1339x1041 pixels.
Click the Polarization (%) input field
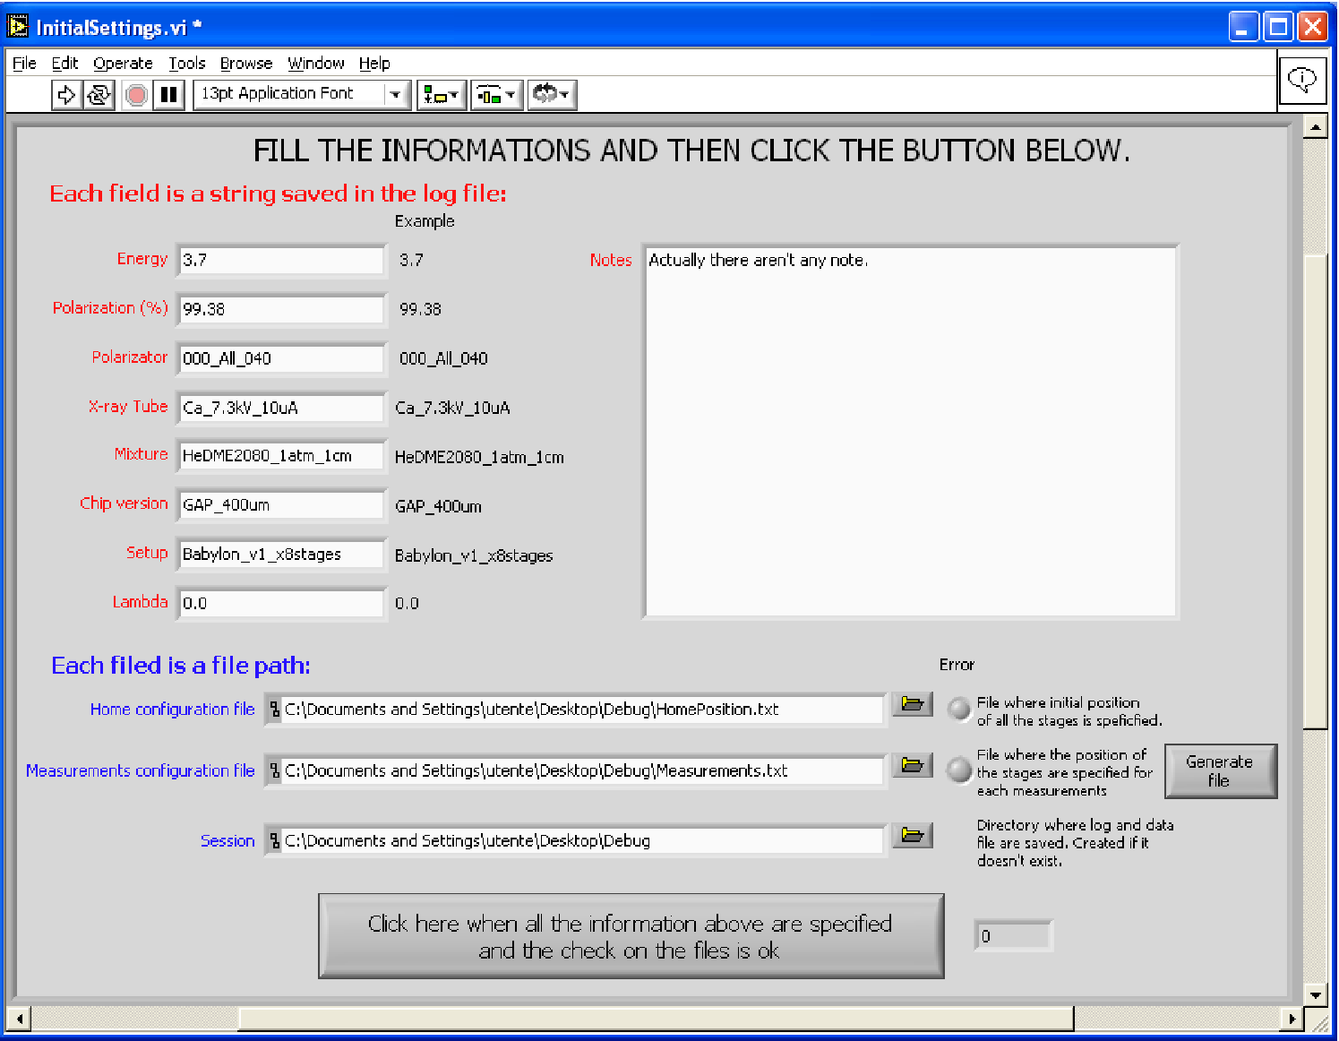pyautogui.click(x=281, y=309)
